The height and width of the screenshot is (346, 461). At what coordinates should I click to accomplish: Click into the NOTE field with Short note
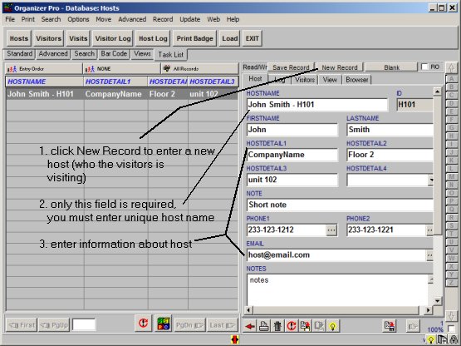[x=340, y=205]
